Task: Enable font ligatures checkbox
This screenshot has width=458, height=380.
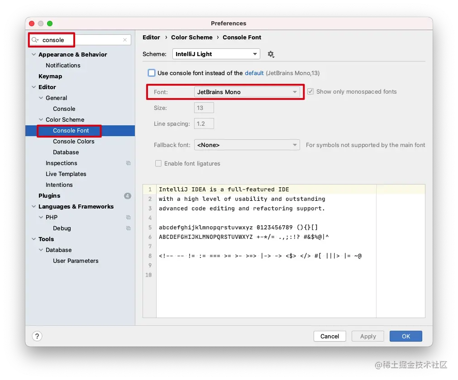Action: point(158,163)
